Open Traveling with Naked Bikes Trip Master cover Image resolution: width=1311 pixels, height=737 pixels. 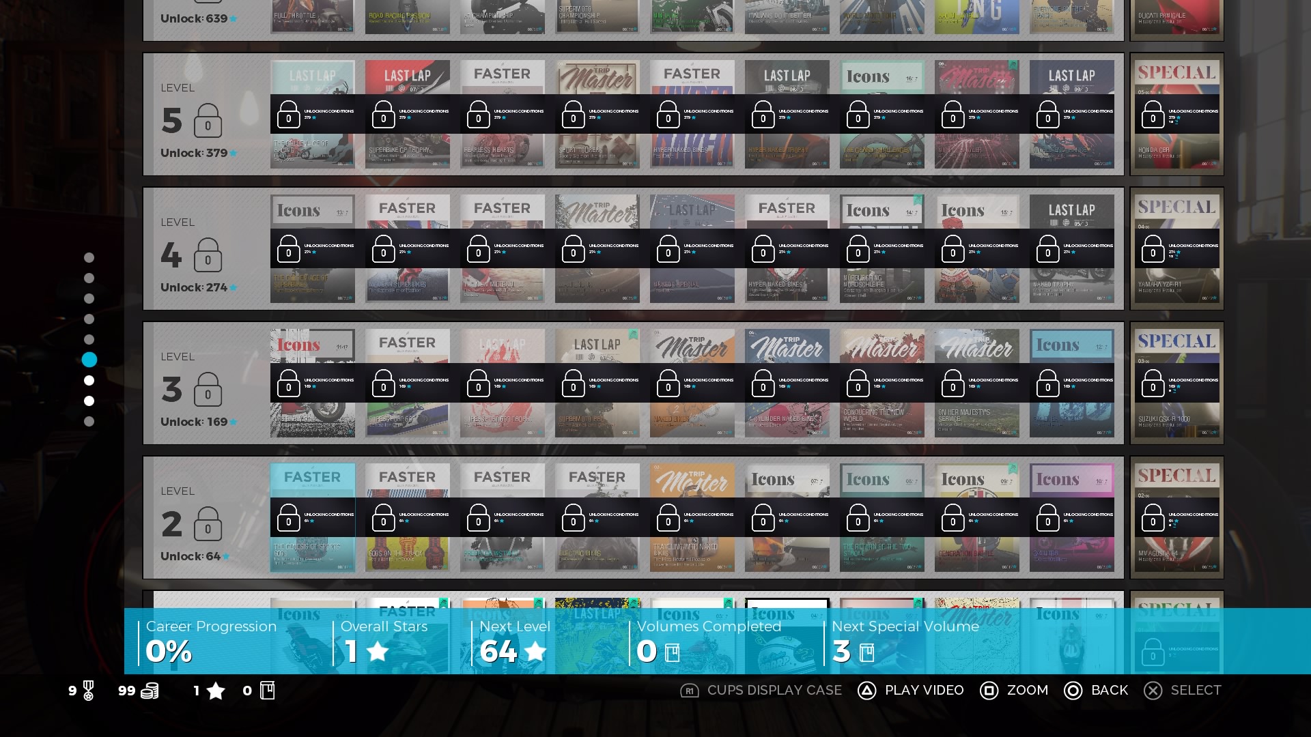click(x=692, y=517)
